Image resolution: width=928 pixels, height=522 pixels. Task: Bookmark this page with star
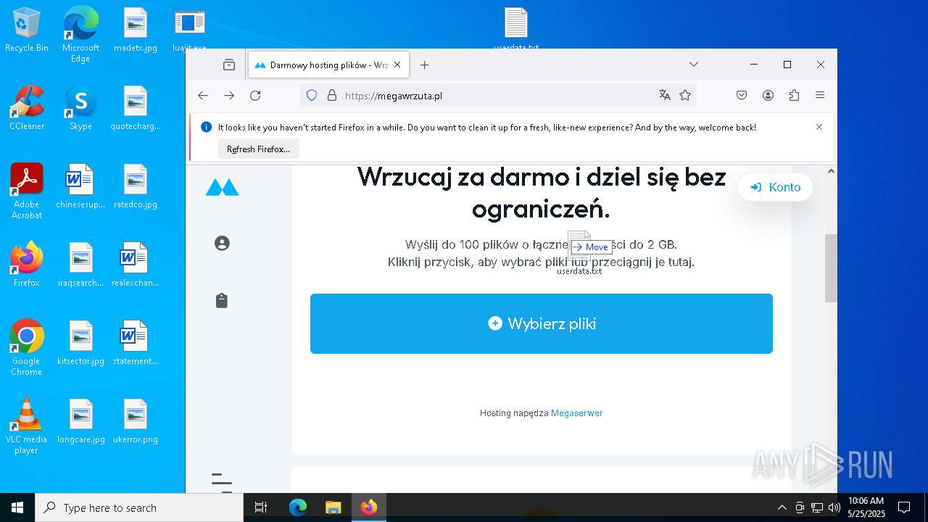pyautogui.click(x=685, y=95)
